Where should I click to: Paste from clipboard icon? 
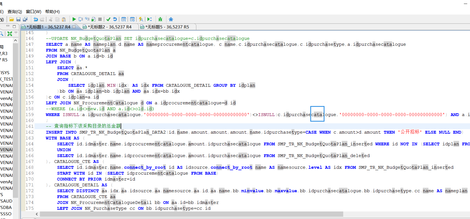coord(64,19)
